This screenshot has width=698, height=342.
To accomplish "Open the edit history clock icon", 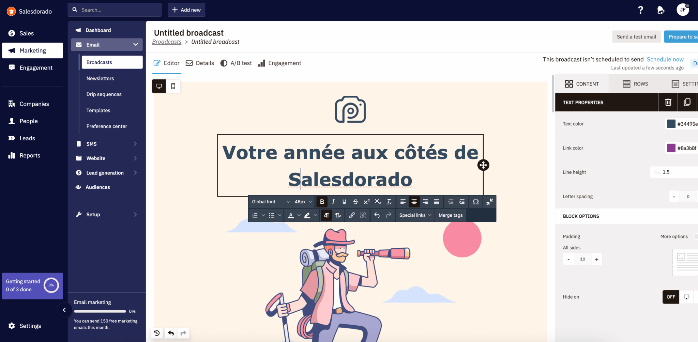I will coord(157,333).
